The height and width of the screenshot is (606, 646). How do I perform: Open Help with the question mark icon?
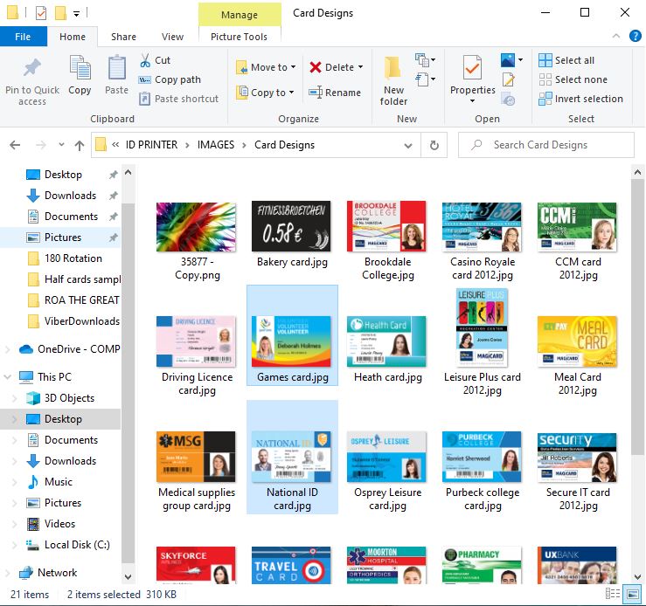pyautogui.click(x=635, y=36)
